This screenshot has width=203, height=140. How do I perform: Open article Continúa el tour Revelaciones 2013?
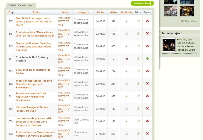[35, 34]
